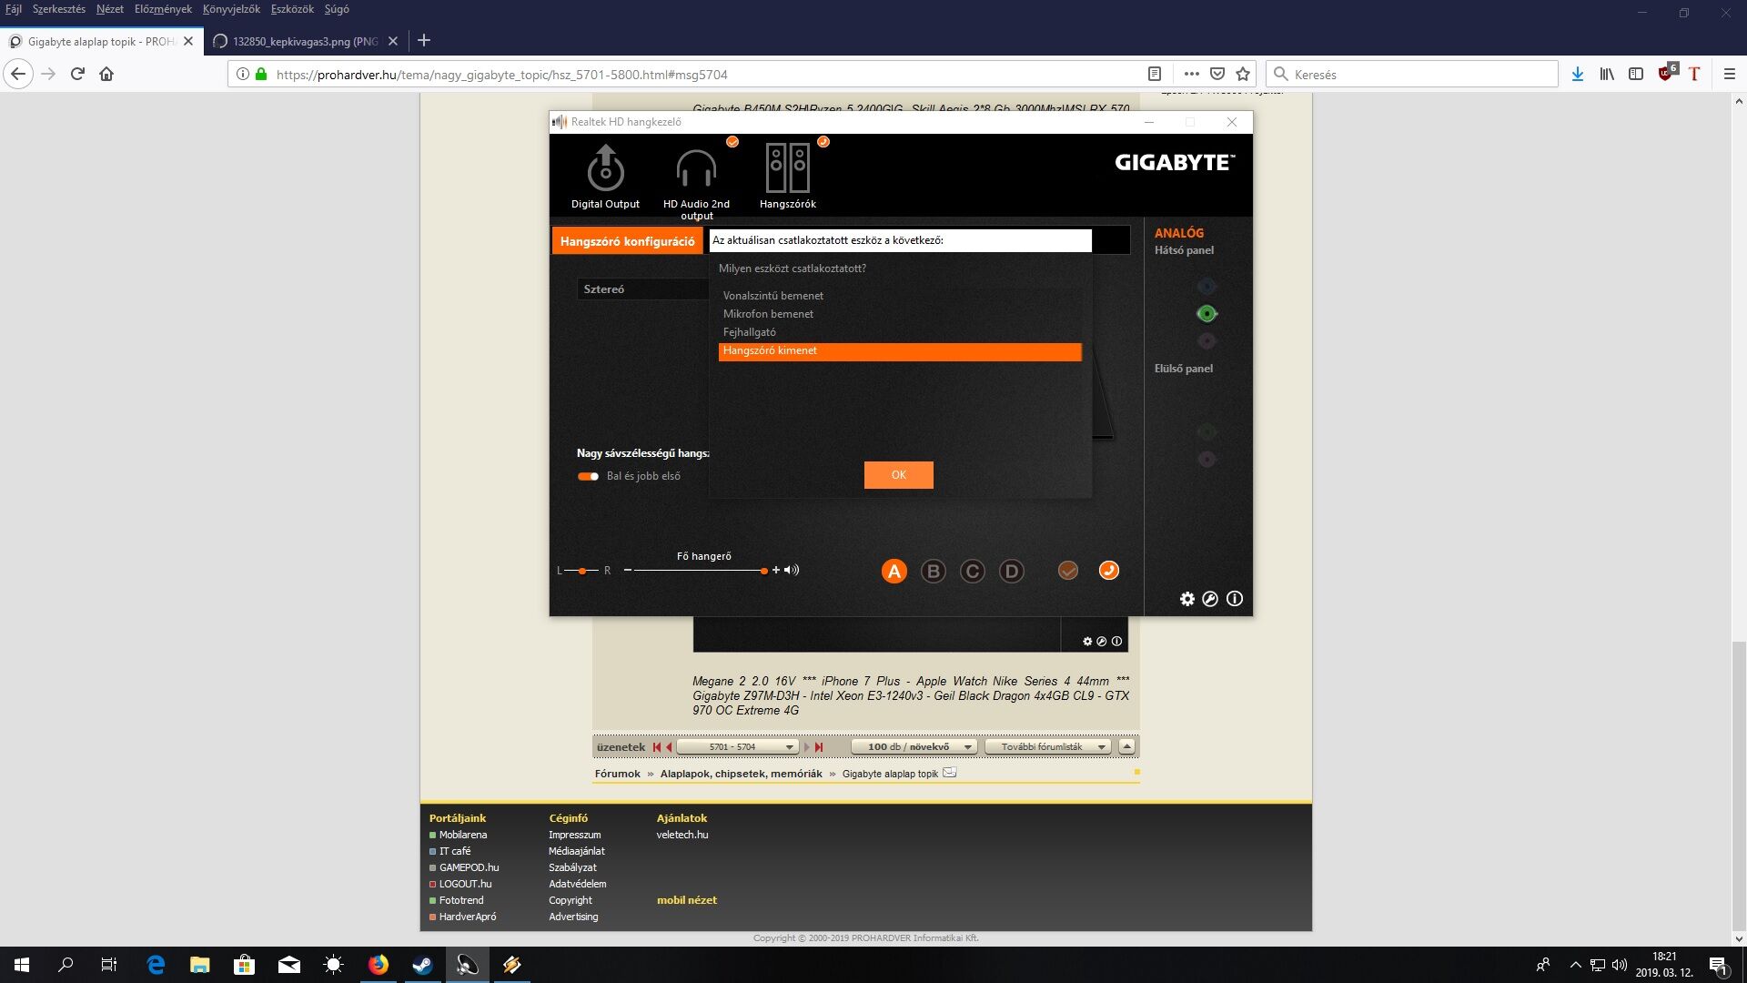Toggle reader view in address bar

click(1154, 75)
